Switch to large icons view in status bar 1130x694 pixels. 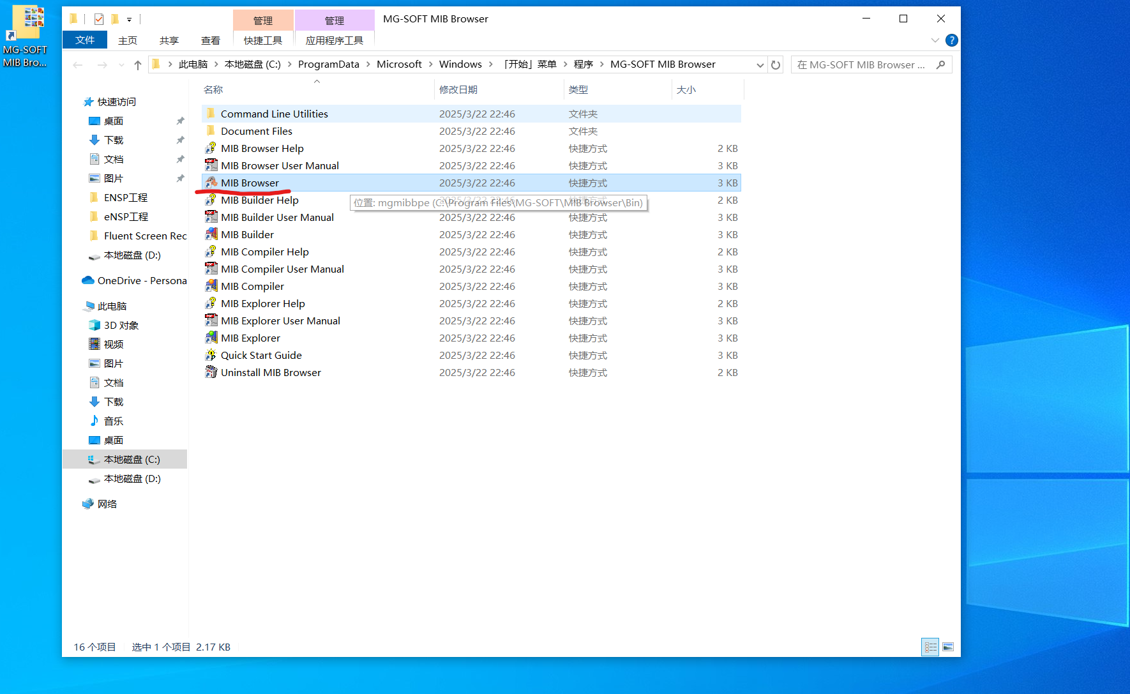[948, 647]
